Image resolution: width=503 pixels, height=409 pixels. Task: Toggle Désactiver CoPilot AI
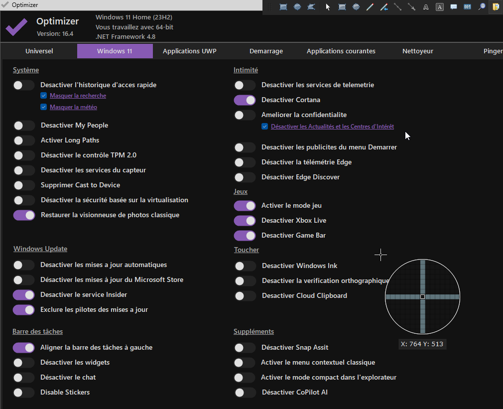tap(246, 393)
